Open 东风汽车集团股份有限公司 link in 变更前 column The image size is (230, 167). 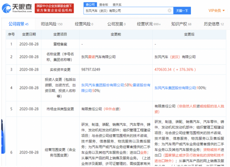coord(103,85)
